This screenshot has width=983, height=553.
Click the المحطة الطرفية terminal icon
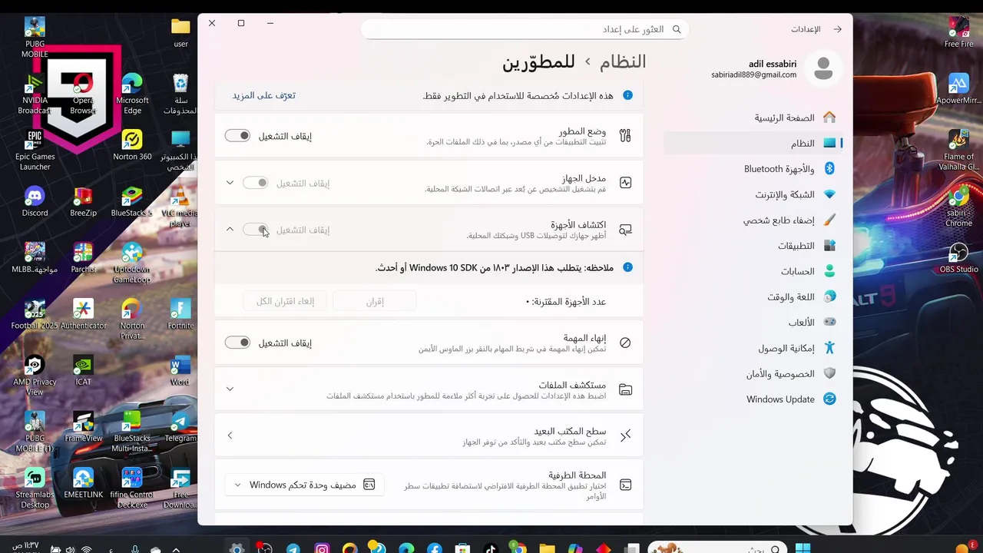click(625, 485)
